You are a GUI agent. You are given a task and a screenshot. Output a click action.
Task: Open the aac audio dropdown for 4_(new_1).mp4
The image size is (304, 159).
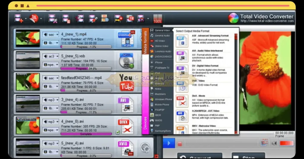(50, 35)
